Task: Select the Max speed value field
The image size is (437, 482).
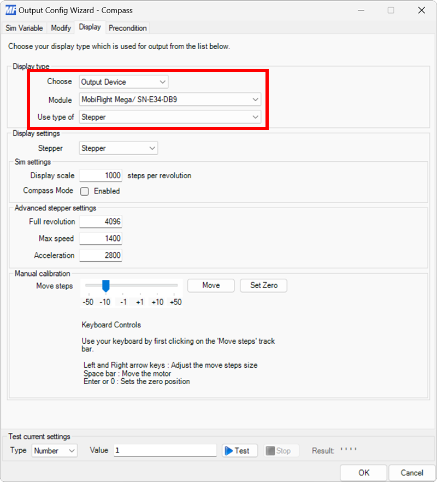Action: (x=101, y=238)
